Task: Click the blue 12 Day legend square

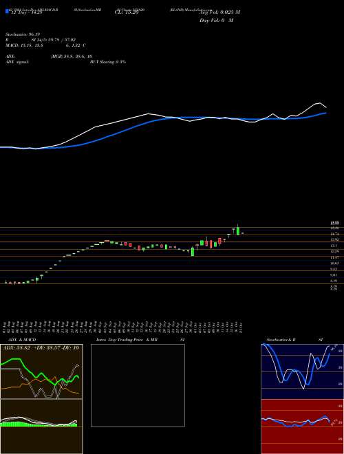Action: (x=8, y=12)
